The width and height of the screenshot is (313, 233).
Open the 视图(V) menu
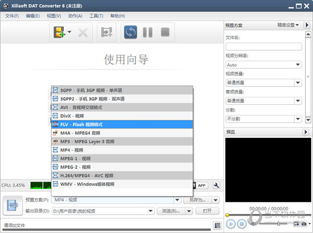click(54, 16)
